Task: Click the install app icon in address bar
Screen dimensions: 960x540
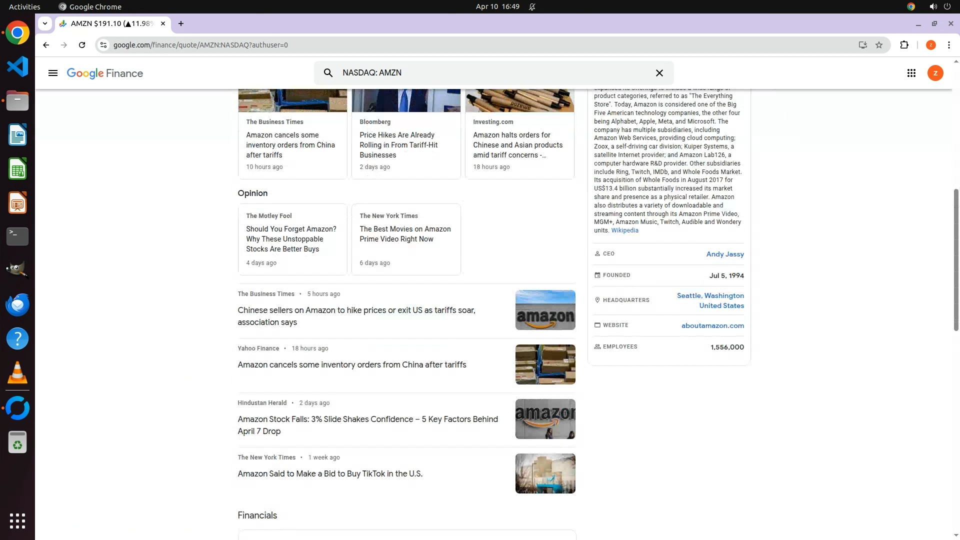Action: point(862,45)
